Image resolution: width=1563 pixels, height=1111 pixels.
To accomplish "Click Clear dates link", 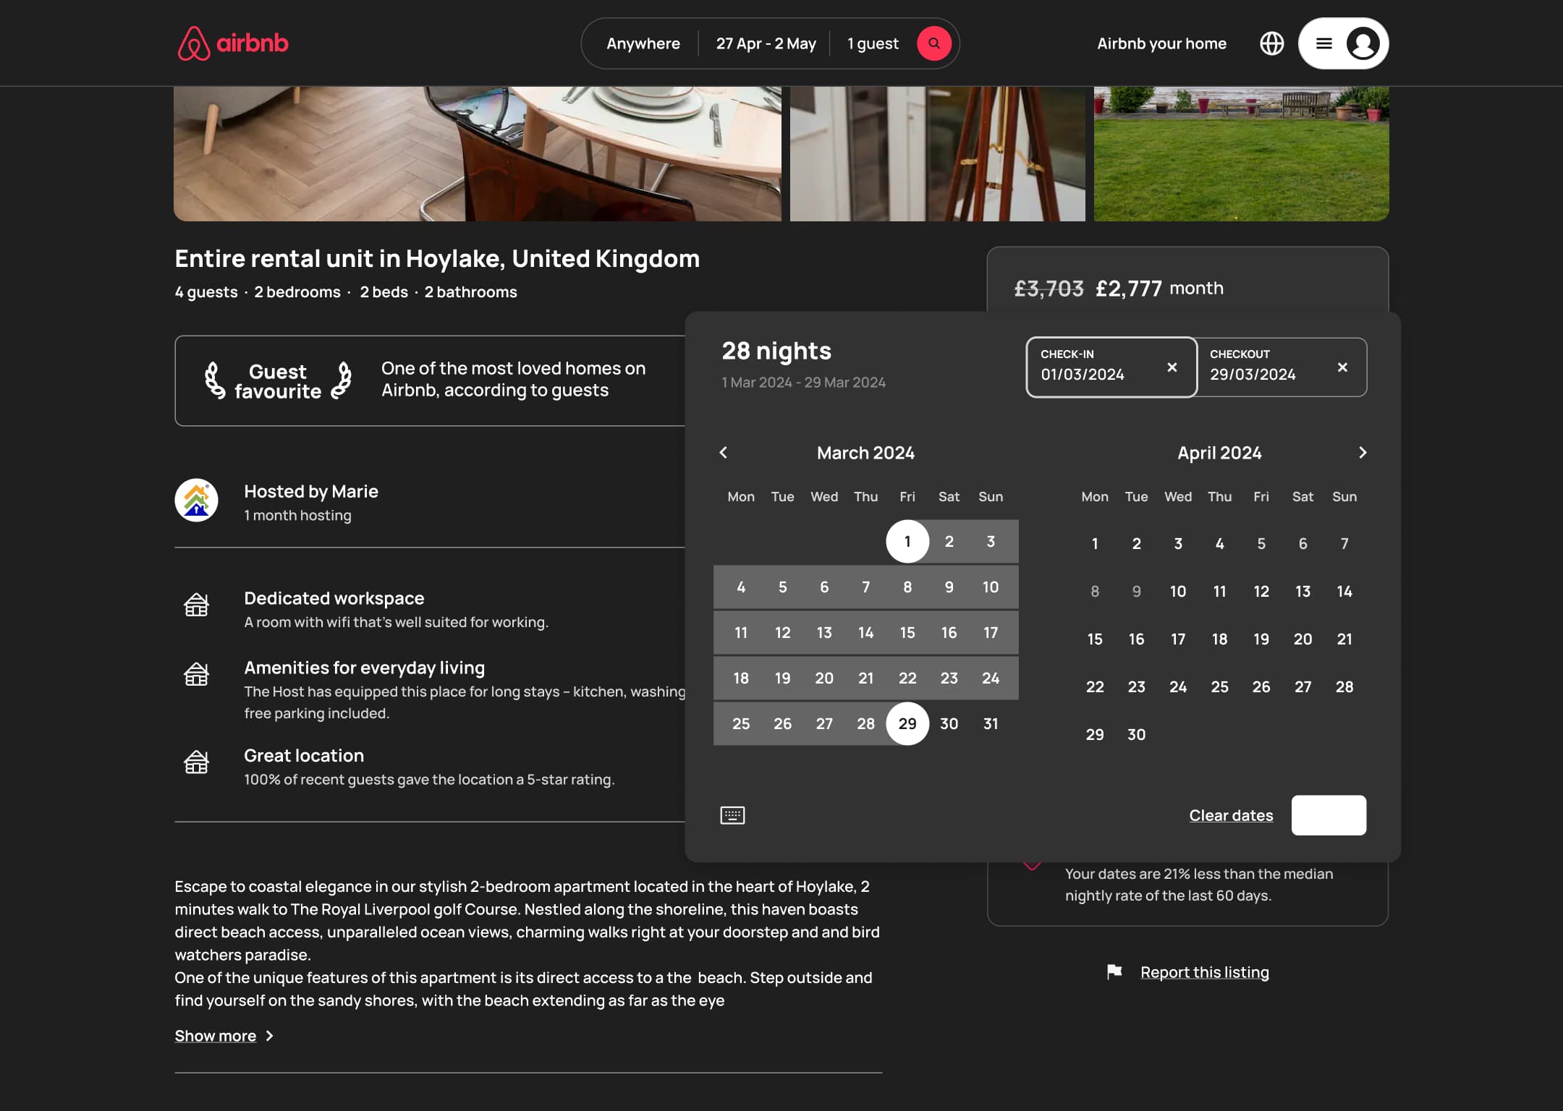I will click(x=1231, y=815).
